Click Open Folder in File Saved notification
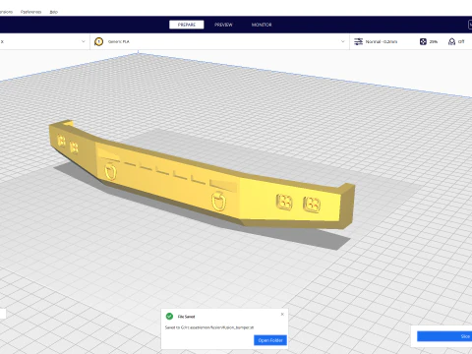 (x=270, y=340)
